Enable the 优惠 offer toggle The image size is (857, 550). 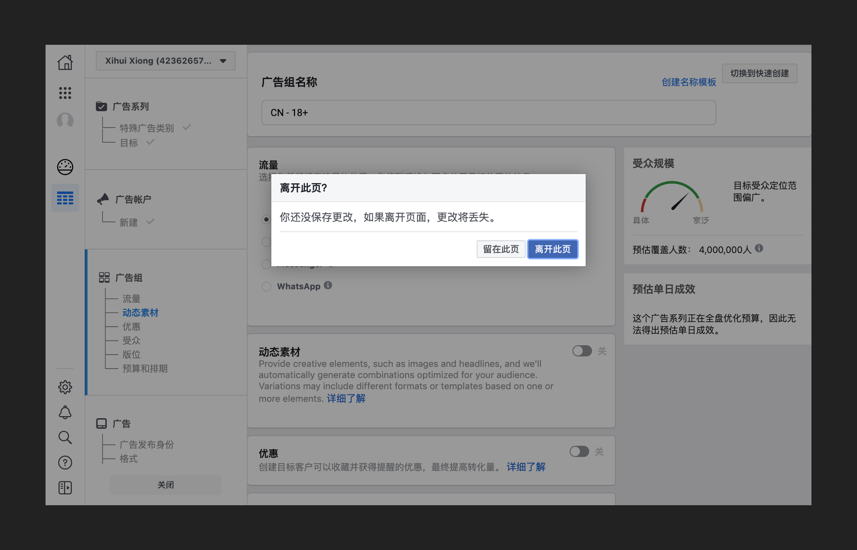click(579, 452)
